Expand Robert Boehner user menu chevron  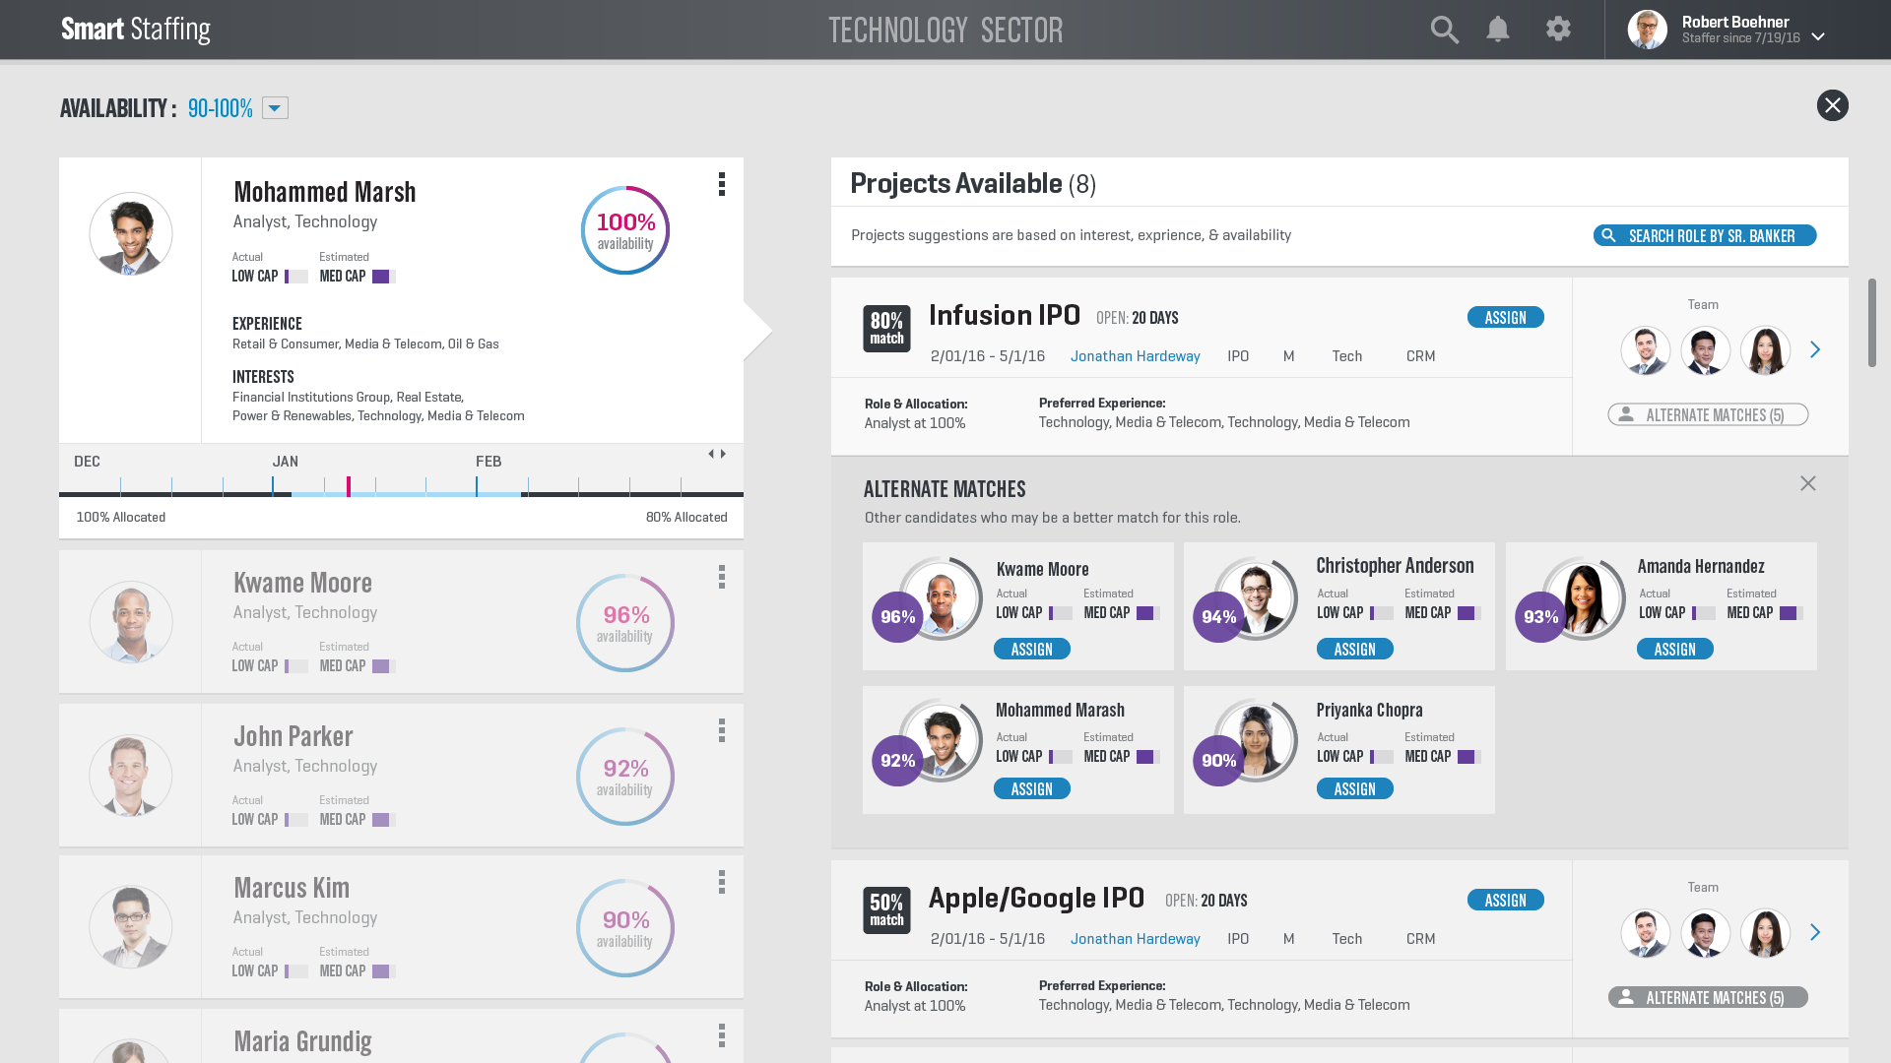[x=1818, y=37]
